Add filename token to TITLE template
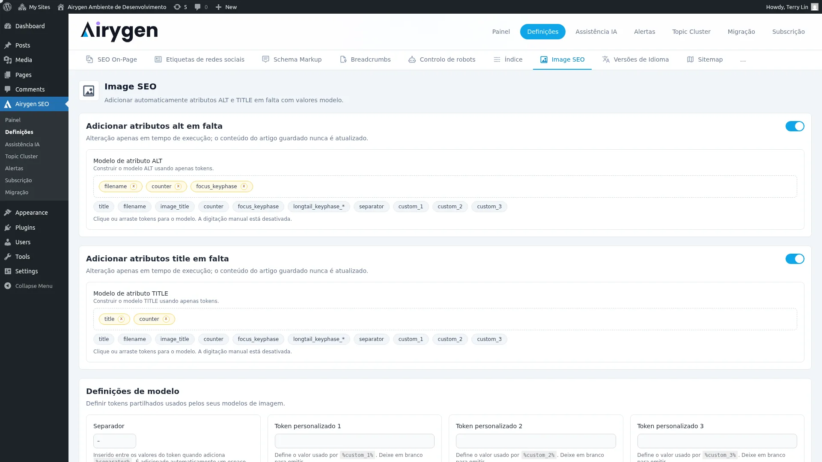The width and height of the screenshot is (822, 462). [x=134, y=339]
